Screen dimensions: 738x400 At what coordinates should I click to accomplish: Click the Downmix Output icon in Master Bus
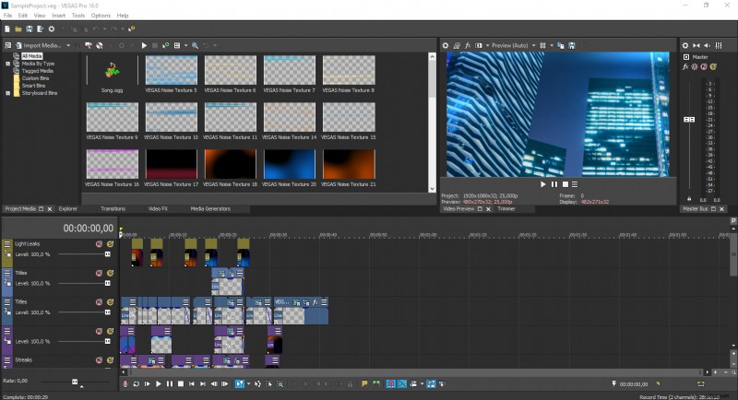(696, 45)
